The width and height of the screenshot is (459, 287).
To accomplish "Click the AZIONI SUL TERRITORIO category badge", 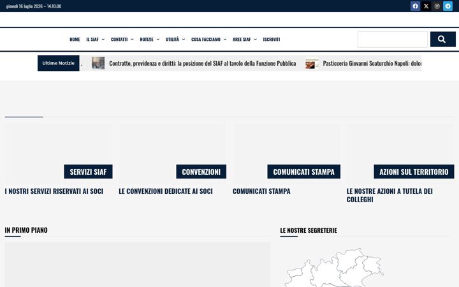I will [x=414, y=172].
